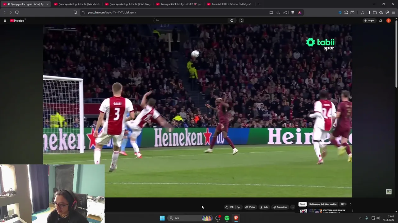Open Brave VPN shield icon
This screenshot has height=223, width=398.
tap(387, 12)
